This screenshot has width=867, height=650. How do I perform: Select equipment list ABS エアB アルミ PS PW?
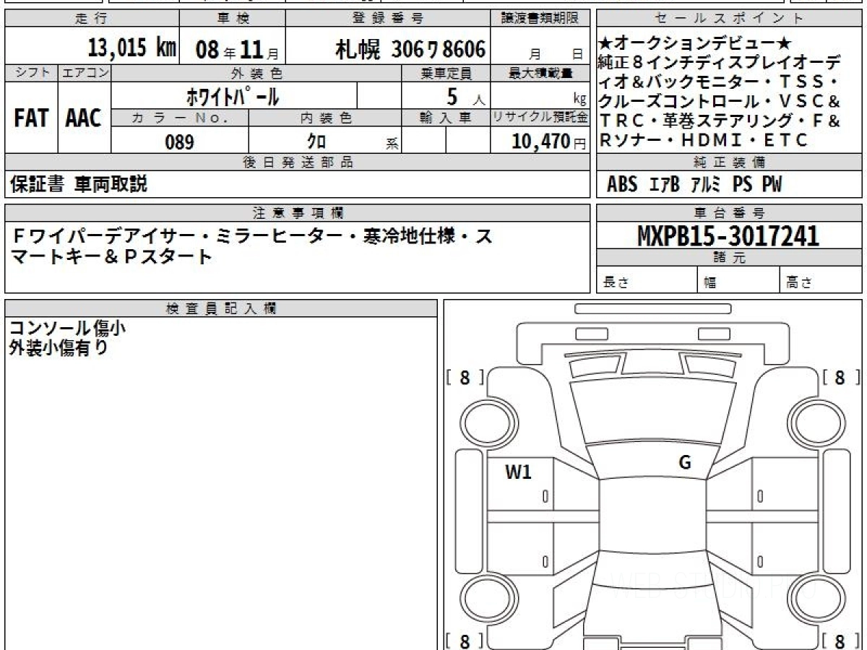pyautogui.click(x=694, y=185)
